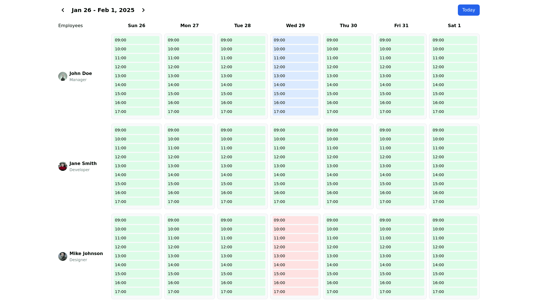Screen dimensions: 538x302
Task: Select John Doe's blue 17:00 slot on Wed 29
Action: [295, 112]
